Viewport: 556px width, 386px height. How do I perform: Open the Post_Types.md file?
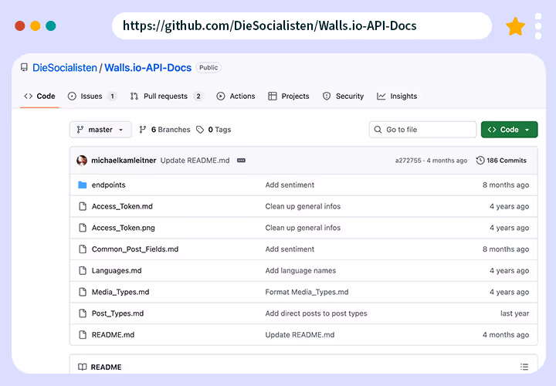click(x=117, y=313)
